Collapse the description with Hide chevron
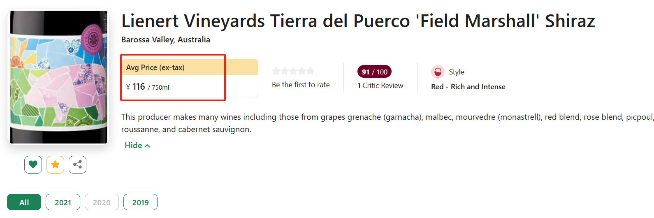This screenshot has height=218, width=654. pos(137,145)
